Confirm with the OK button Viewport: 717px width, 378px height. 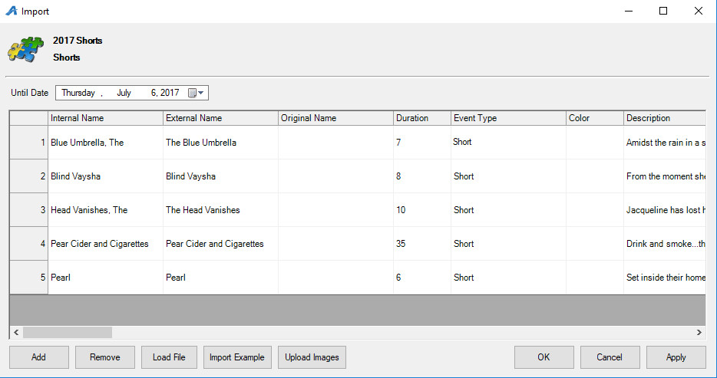544,357
